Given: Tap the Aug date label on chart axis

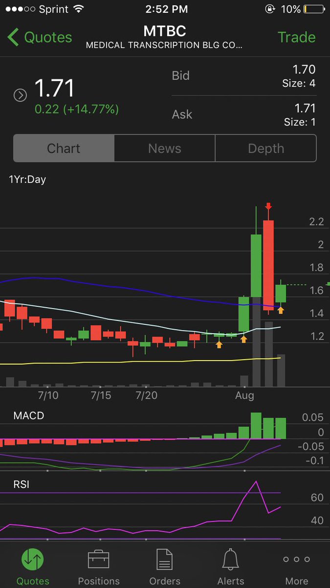Looking at the screenshot, I should 244,395.
